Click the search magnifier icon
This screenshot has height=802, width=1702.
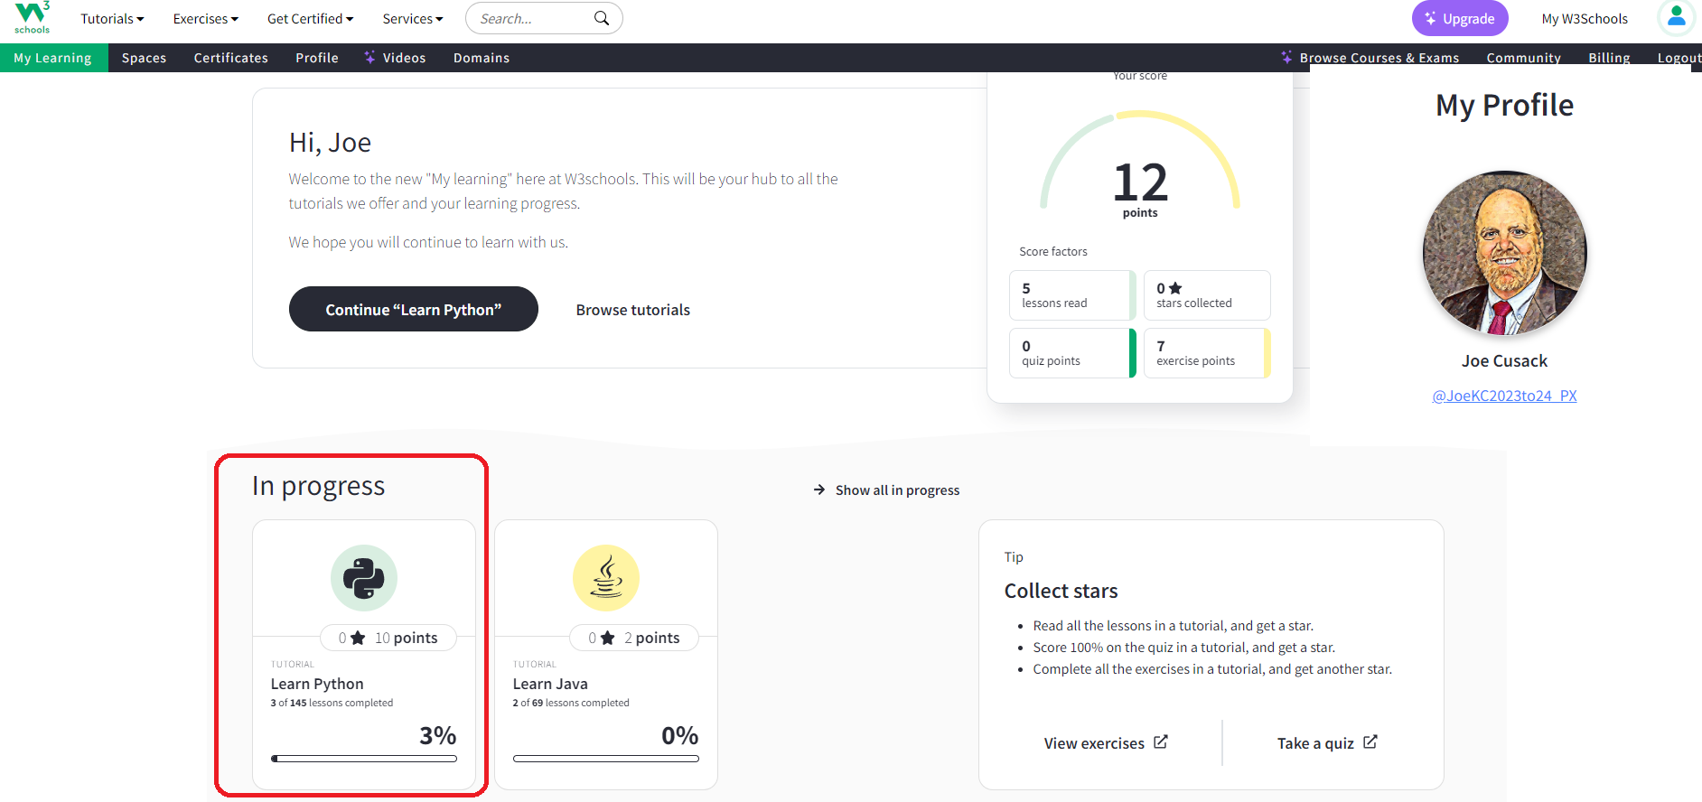coord(601,18)
